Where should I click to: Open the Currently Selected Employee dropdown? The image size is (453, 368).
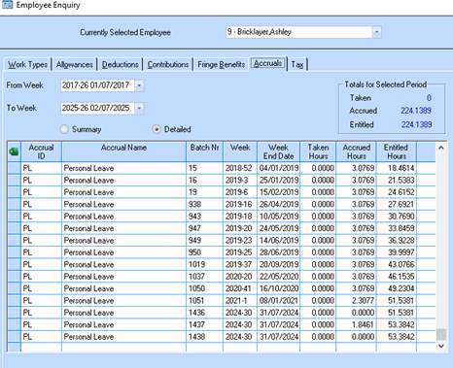pyautogui.click(x=376, y=32)
